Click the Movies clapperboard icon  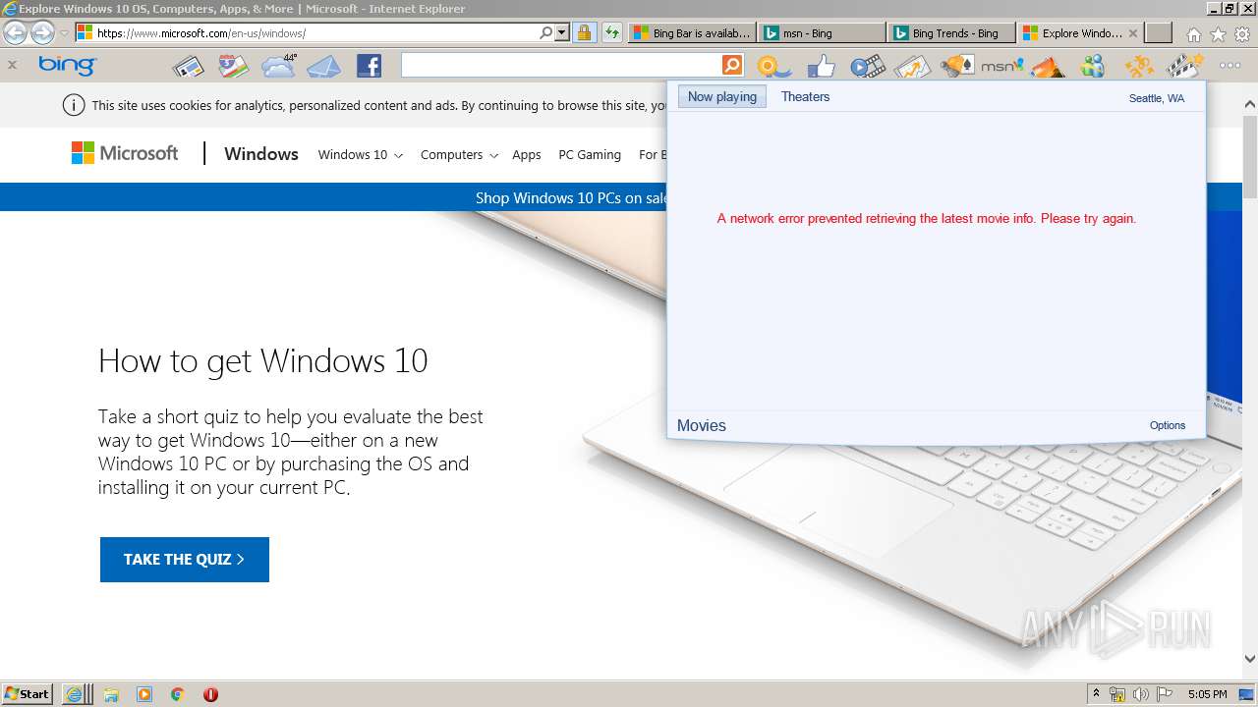click(1184, 67)
